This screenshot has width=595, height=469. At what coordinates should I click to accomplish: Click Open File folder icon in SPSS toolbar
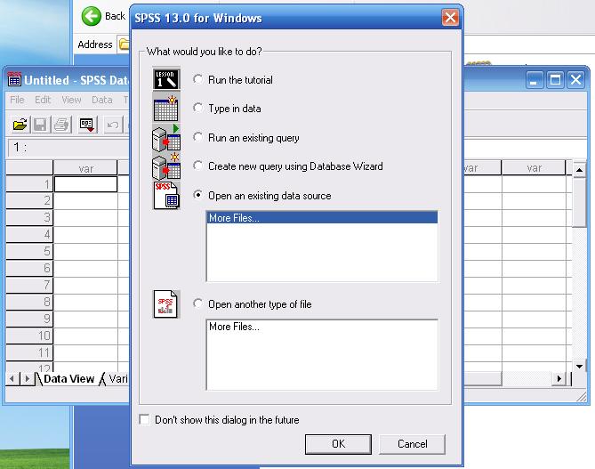click(20, 125)
